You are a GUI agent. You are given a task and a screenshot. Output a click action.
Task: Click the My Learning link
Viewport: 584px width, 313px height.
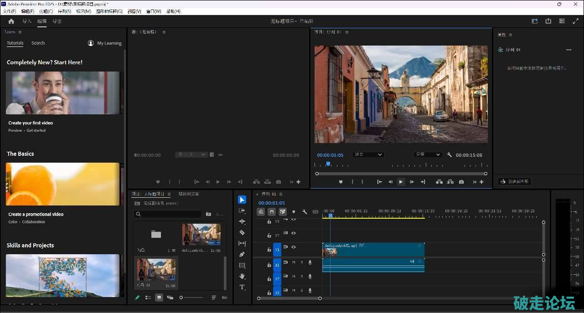point(109,43)
